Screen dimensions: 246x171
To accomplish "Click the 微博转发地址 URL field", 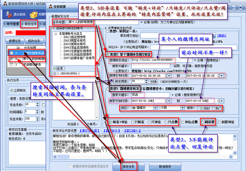I will [162, 60].
